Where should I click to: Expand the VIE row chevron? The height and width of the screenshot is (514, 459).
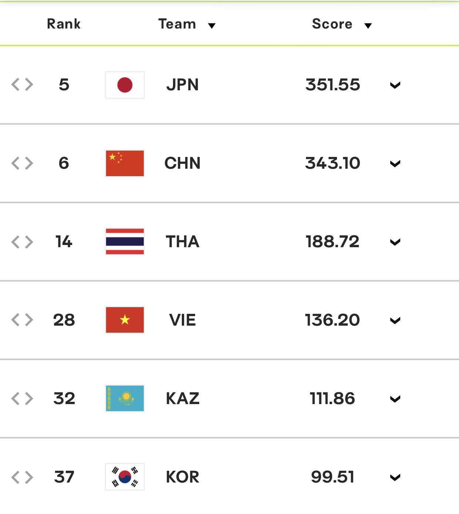click(x=395, y=321)
